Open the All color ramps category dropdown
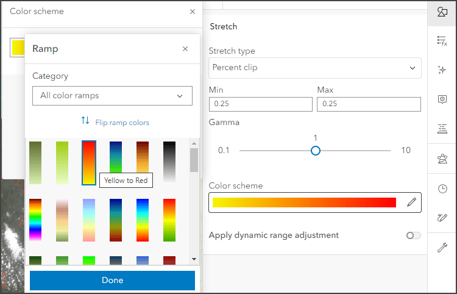Screen dimensions: 457x294 pos(112,96)
